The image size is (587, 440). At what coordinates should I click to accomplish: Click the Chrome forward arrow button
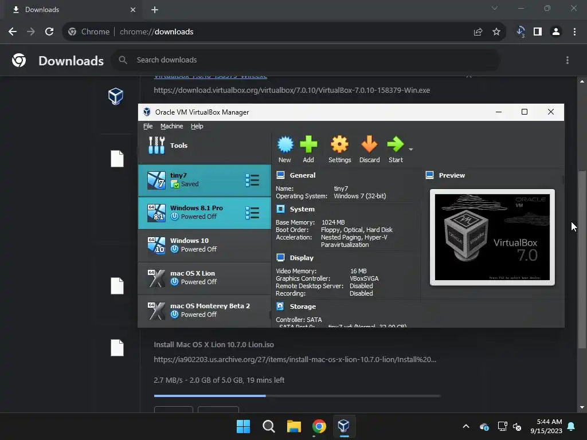click(x=31, y=32)
